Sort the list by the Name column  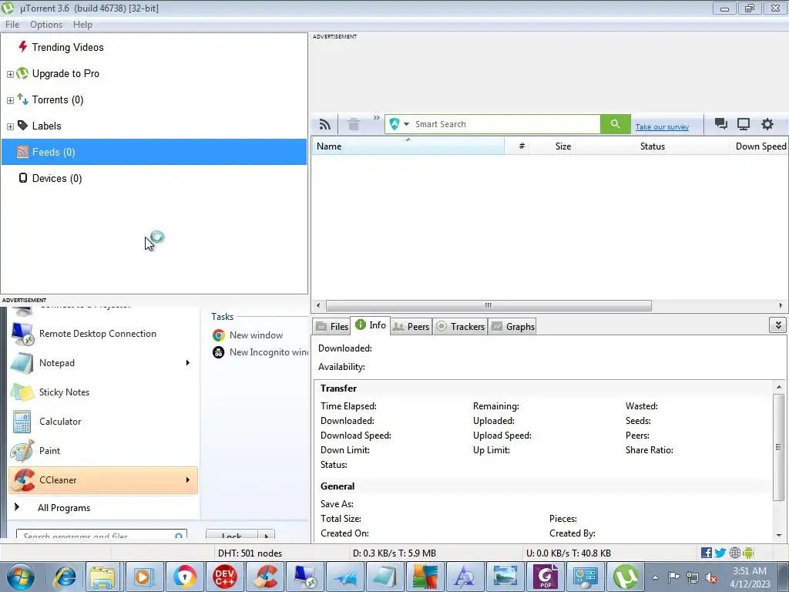[x=408, y=146]
